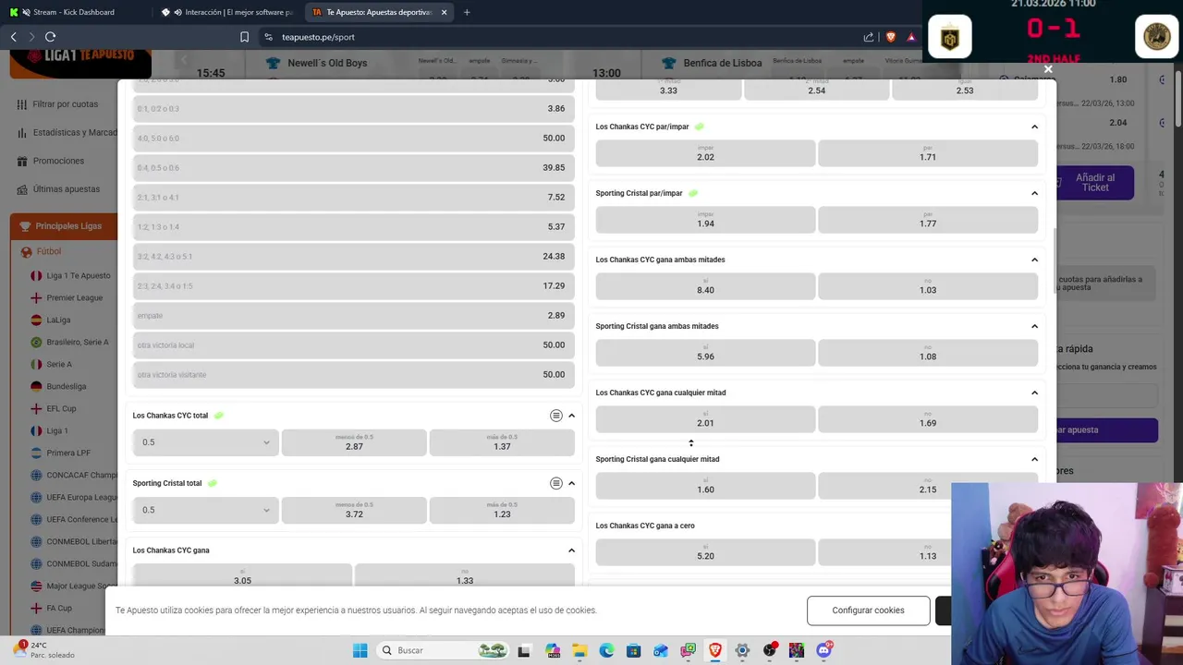The height and width of the screenshot is (665, 1183).
Task: Open Principales Ligas header
Action: 63,226
